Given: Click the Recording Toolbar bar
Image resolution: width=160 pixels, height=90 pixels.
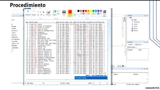Looking at the screenshot, I should point(91,78).
